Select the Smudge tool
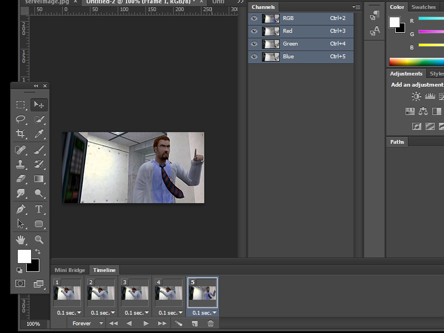The width and height of the screenshot is (444, 333). click(x=21, y=193)
